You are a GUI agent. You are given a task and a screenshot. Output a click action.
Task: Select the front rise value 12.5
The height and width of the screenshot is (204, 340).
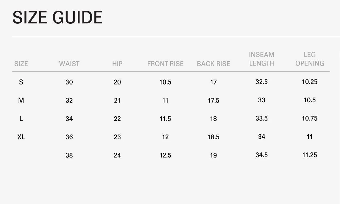pyautogui.click(x=166, y=155)
